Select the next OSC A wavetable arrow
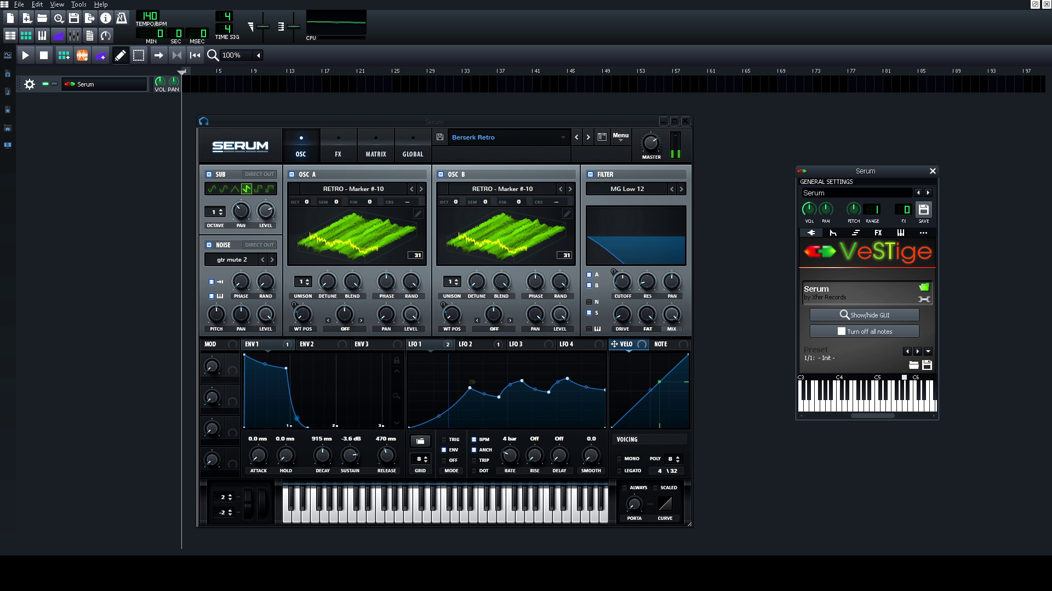The height and width of the screenshot is (591, 1052). click(x=421, y=189)
